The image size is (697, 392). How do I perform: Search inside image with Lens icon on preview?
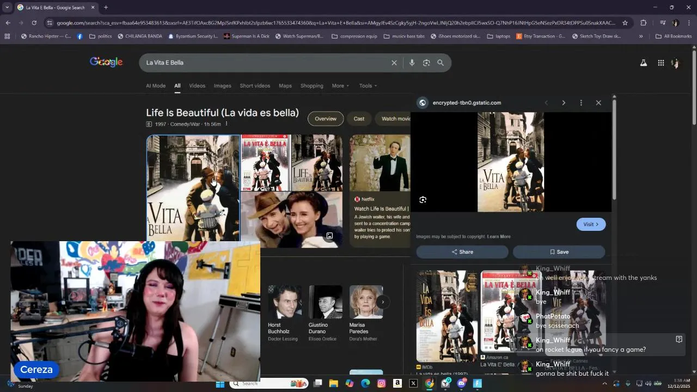tap(423, 200)
